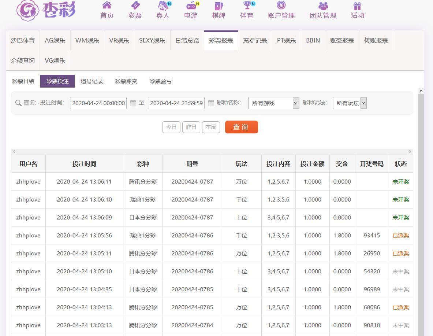Click the start time input field
The image size is (433, 336).
coord(98,103)
